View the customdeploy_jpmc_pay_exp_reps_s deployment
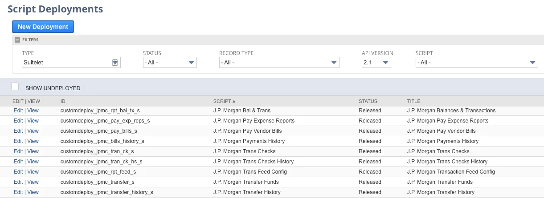This screenshot has width=544, height=198. [33, 121]
